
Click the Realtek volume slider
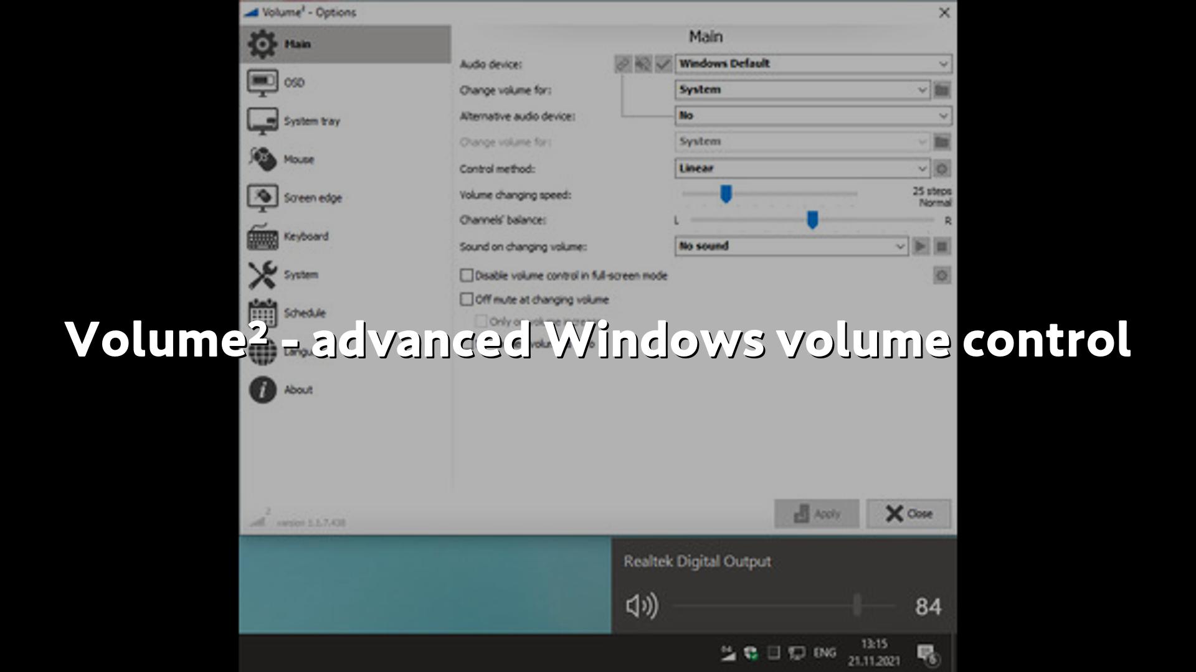(784, 605)
